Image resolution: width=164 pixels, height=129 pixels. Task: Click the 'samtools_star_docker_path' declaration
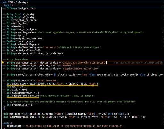(x=85, y=75)
